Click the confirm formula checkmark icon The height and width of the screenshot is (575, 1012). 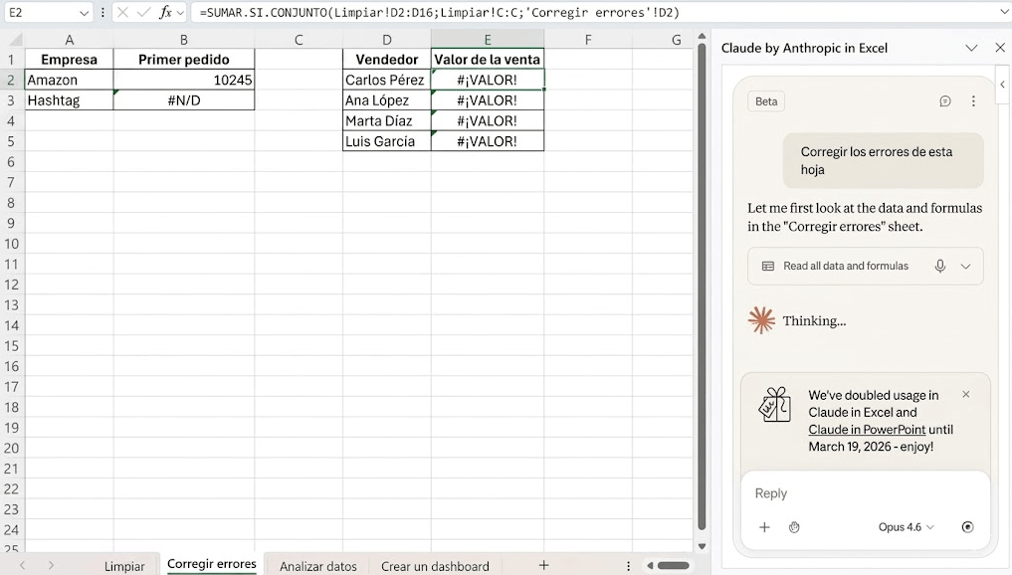pyautogui.click(x=144, y=12)
